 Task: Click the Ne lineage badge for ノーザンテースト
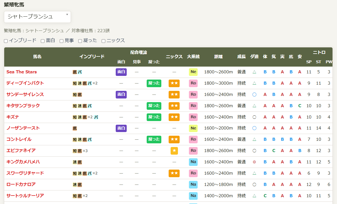pos(193,128)
